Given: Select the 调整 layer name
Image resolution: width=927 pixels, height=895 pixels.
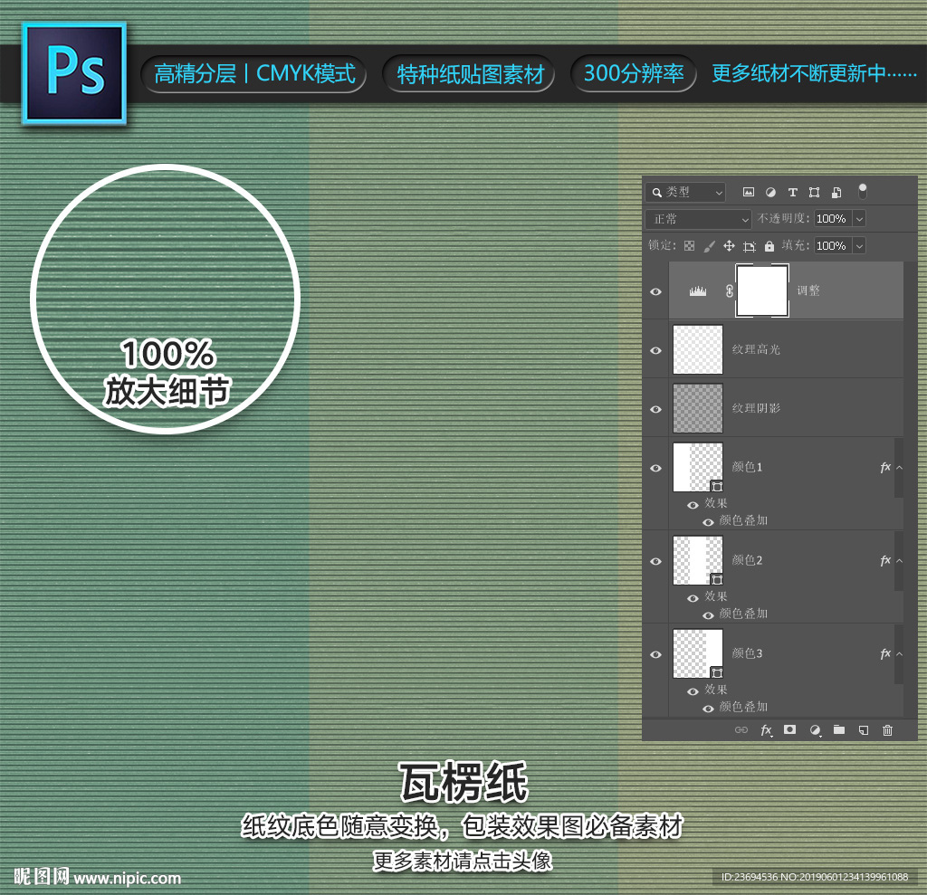Looking at the screenshot, I should (808, 290).
